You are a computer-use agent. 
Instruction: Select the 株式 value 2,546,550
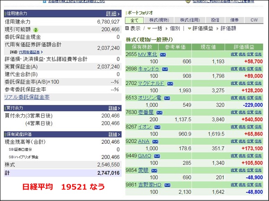tap(108, 165)
